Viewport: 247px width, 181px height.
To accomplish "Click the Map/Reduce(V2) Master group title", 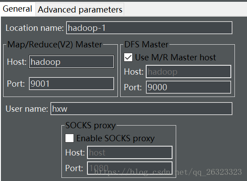I will point(55,44).
